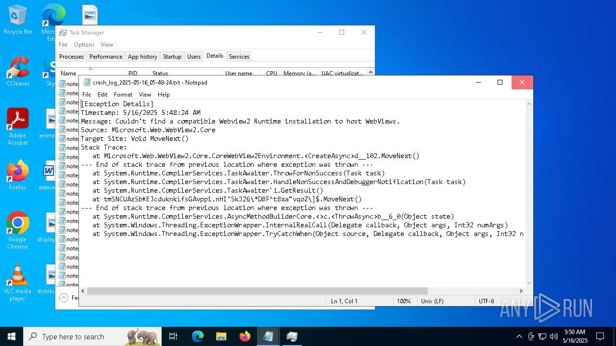Open Notepad File menu
Viewport: 616px width, 346px height.
click(87, 95)
